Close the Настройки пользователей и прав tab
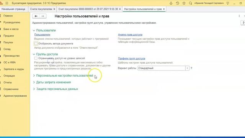 pyautogui.click(x=164, y=9)
